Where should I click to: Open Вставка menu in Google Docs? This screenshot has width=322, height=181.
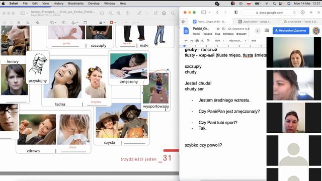(228, 34)
